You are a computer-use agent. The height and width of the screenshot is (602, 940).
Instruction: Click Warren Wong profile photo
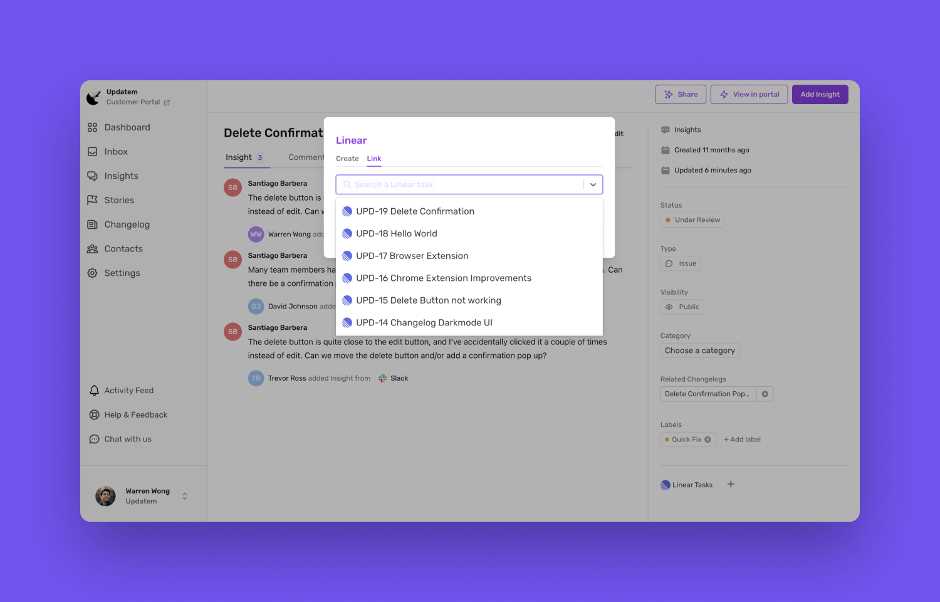pyautogui.click(x=105, y=496)
